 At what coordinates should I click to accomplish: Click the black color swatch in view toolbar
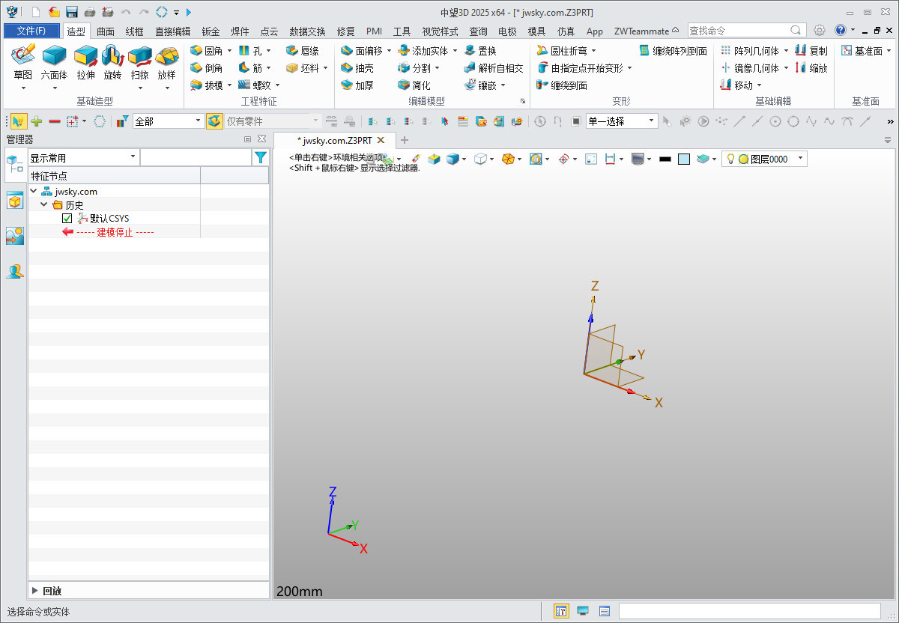tap(665, 159)
